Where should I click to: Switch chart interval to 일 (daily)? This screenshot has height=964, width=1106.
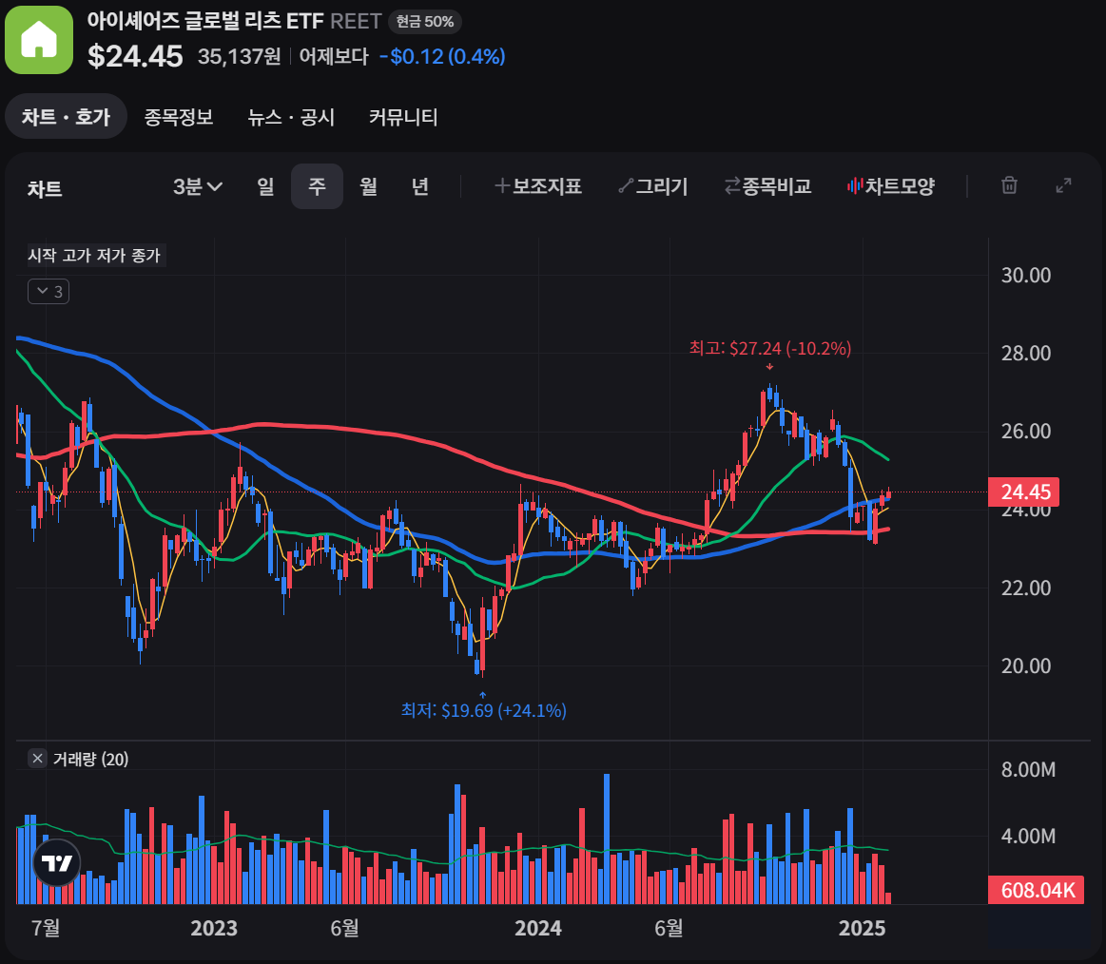pos(265,186)
